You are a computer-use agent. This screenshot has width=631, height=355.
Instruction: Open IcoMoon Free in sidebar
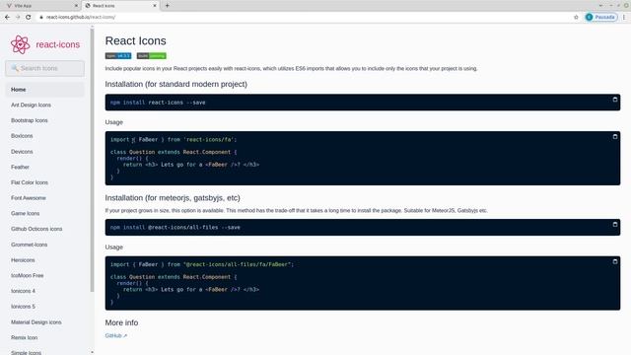[x=27, y=276]
